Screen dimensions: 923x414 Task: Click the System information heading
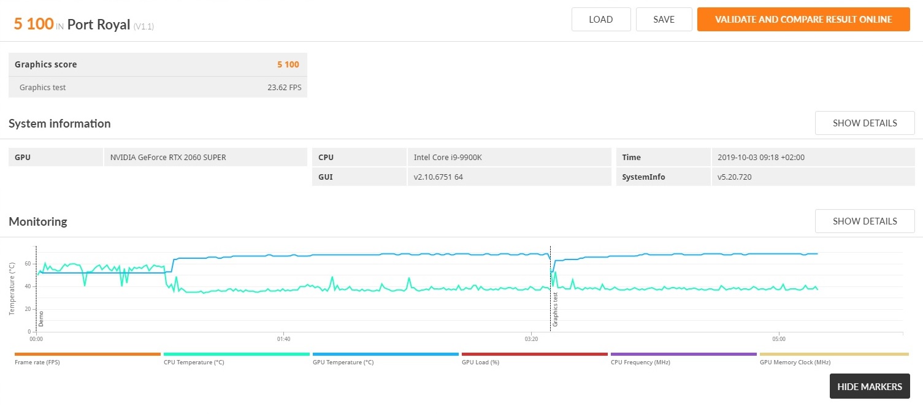[59, 123]
